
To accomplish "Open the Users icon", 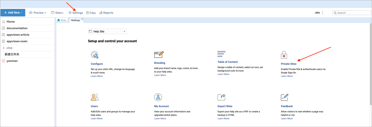I will 95,97.
